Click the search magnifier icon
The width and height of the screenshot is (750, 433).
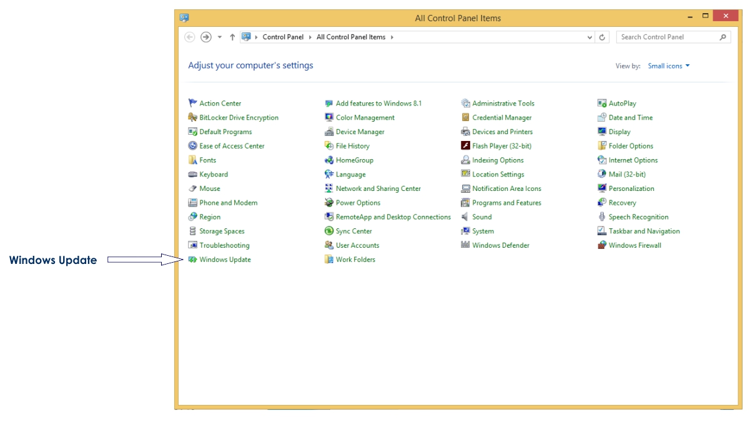pyautogui.click(x=723, y=37)
